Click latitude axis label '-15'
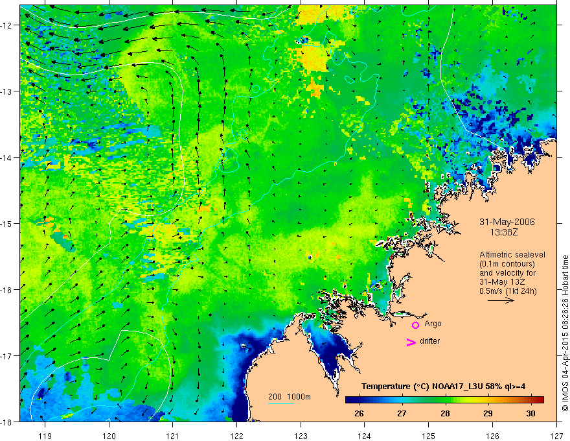Viewport: 570px width, 441px height. [x=6, y=223]
